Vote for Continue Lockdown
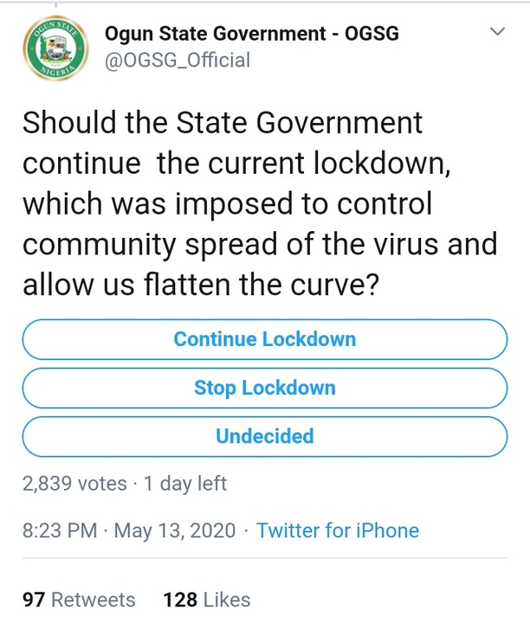530x623 pixels. click(264, 339)
